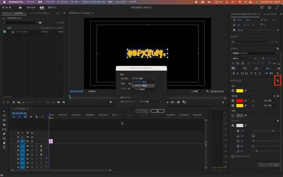Open the playback resolution (フル画質) dropdown
This screenshot has height=177, width=283.
197,91
